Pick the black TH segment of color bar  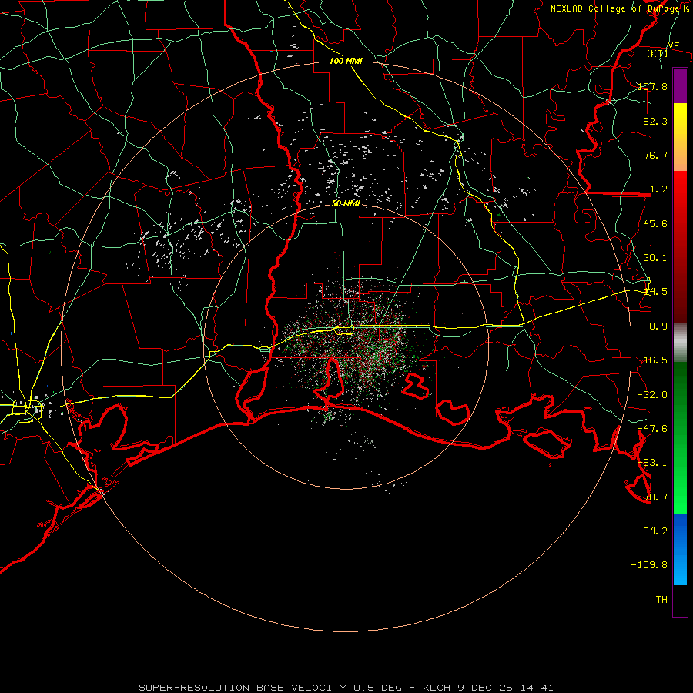pyautogui.click(x=680, y=600)
